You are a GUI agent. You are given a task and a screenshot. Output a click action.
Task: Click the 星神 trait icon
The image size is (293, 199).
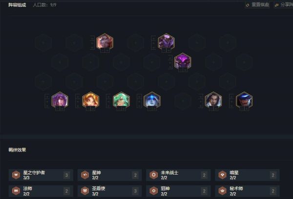(85, 175)
